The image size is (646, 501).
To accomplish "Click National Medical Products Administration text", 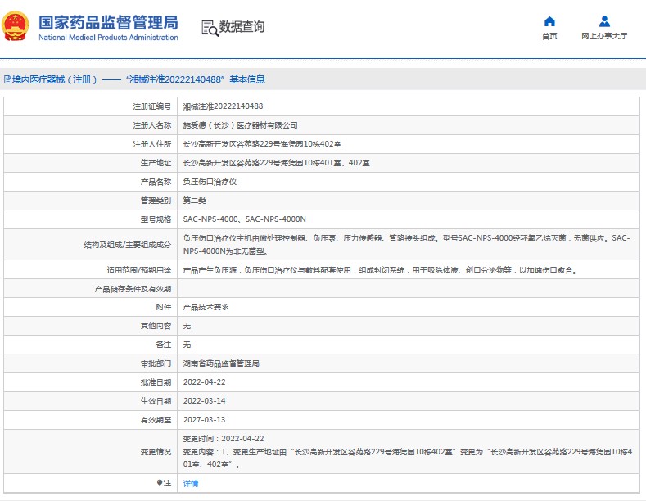I will pyautogui.click(x=108, y=38).
